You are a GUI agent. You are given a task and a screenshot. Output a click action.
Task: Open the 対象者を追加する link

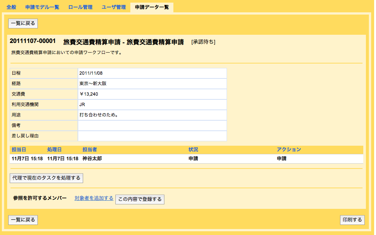[x=94, y=198]
